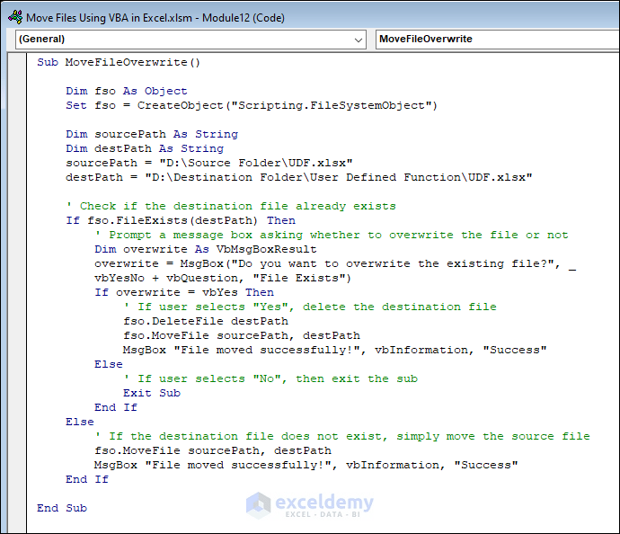
Task: Click the 'overwrite = MsgBox(' line
Action: click(x=335, y=263)
